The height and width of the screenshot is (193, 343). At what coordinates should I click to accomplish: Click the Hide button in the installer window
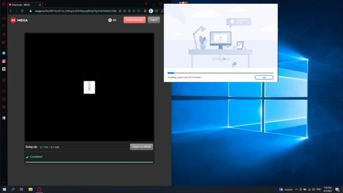(264, 77)
